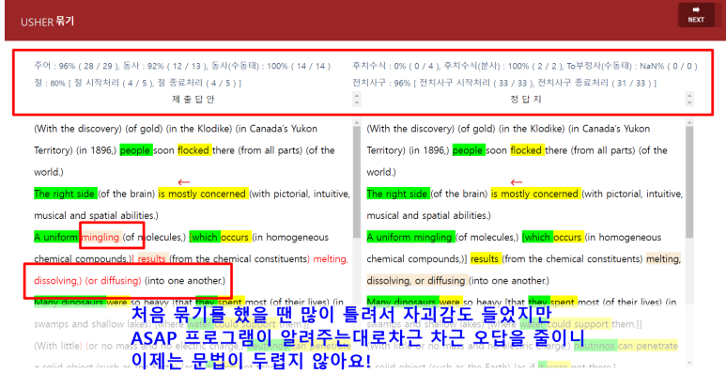Click red 'mingling' in the submitted answer

click(101, 238)
